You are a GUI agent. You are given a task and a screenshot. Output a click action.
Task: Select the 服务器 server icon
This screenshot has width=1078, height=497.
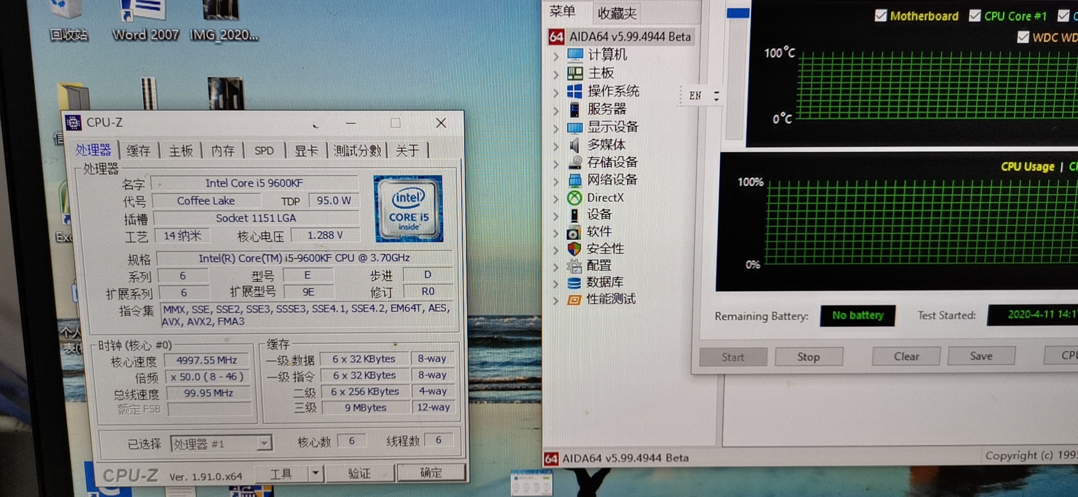point(574,109)
